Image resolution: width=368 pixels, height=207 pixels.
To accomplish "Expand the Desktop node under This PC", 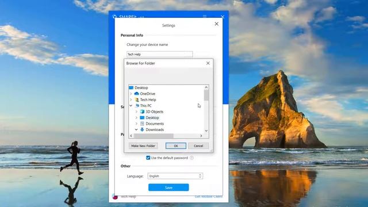I will (x=136, y=117).
